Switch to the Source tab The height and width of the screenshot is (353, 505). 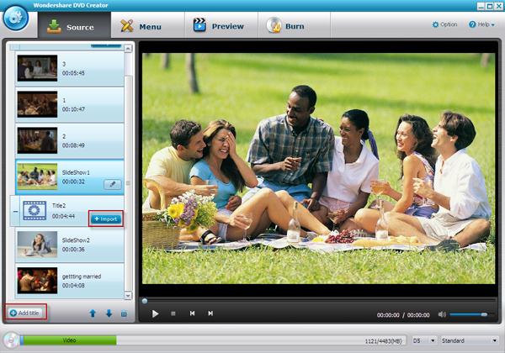point(74,25)
